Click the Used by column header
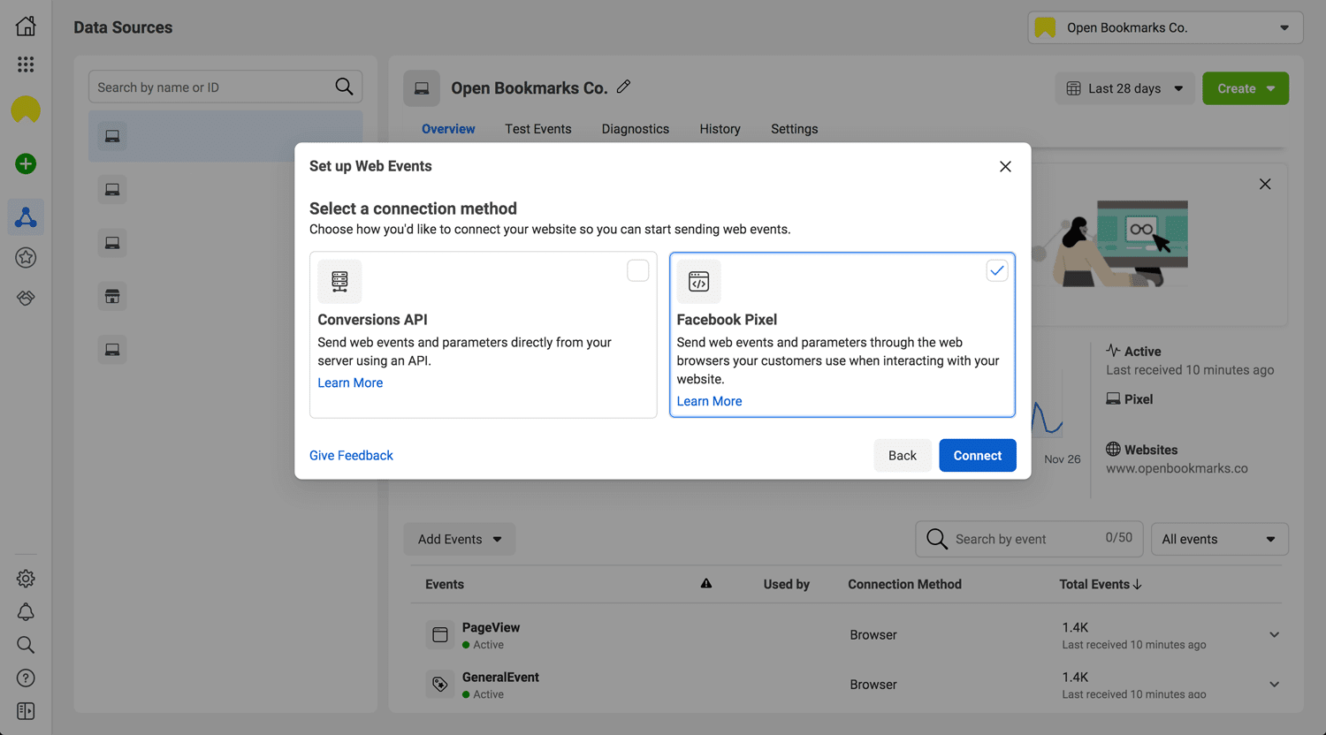1326x735 pixels. click(x=787, y=584)
